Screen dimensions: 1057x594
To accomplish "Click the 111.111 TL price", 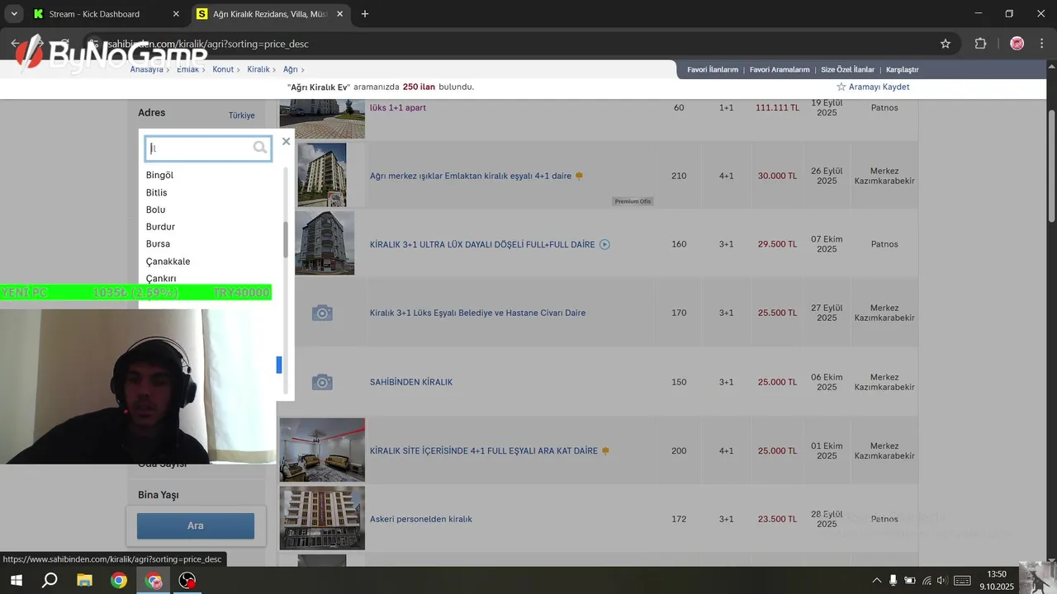I will (x=777, y=108).
